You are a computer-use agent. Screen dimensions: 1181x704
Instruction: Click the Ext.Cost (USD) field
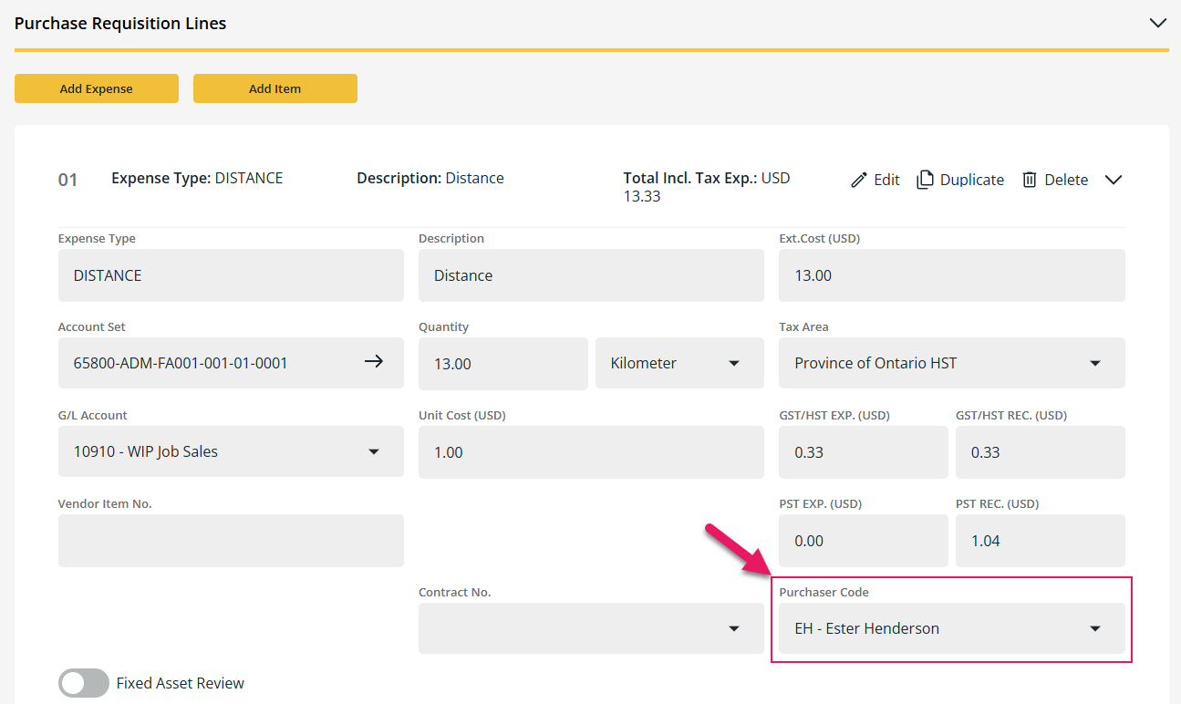click(952, 275)
